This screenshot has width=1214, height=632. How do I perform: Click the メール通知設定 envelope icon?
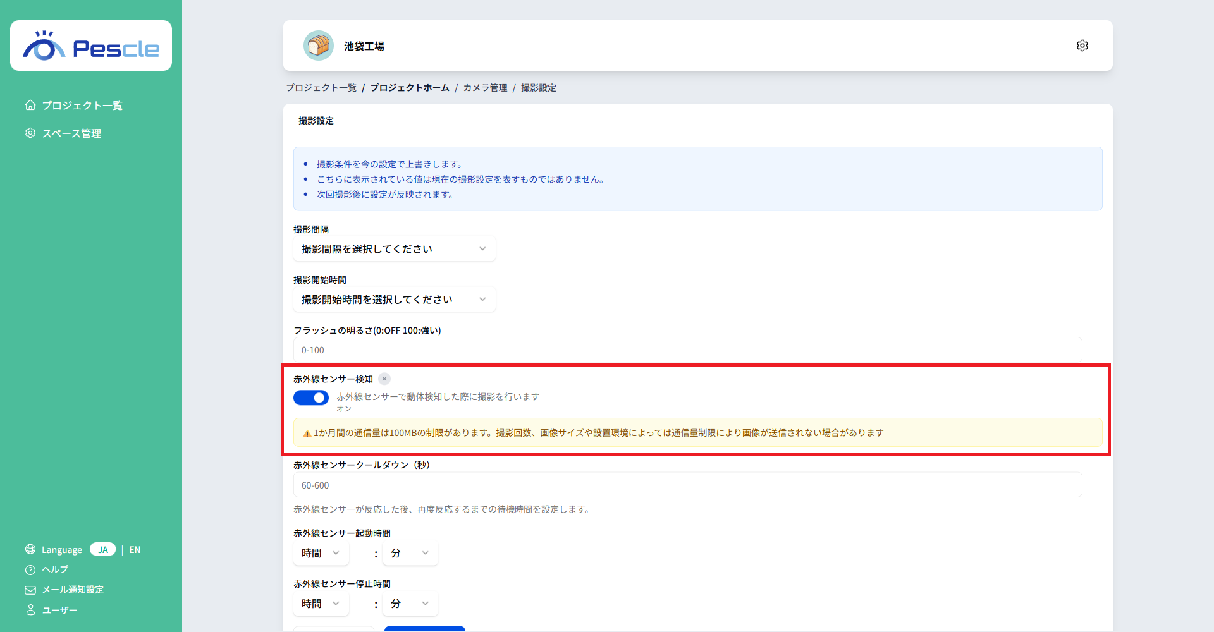coord(30,590)
